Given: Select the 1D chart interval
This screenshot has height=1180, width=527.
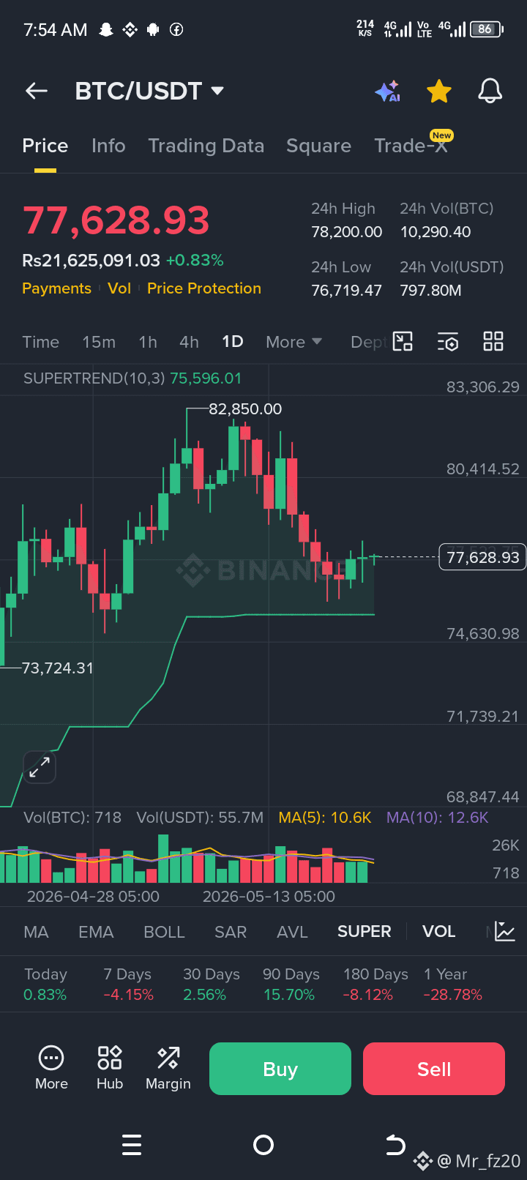Looking at the screenshot, I should pos(233,342).
